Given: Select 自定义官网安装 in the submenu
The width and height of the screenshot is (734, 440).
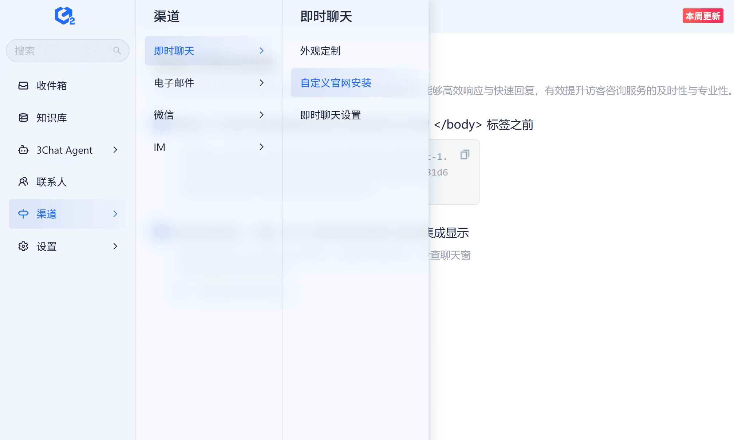Looking at the screenshot, I should [336, 83].
